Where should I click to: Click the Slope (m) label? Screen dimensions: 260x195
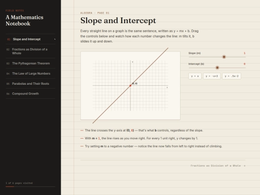click(x=195, y=53)
